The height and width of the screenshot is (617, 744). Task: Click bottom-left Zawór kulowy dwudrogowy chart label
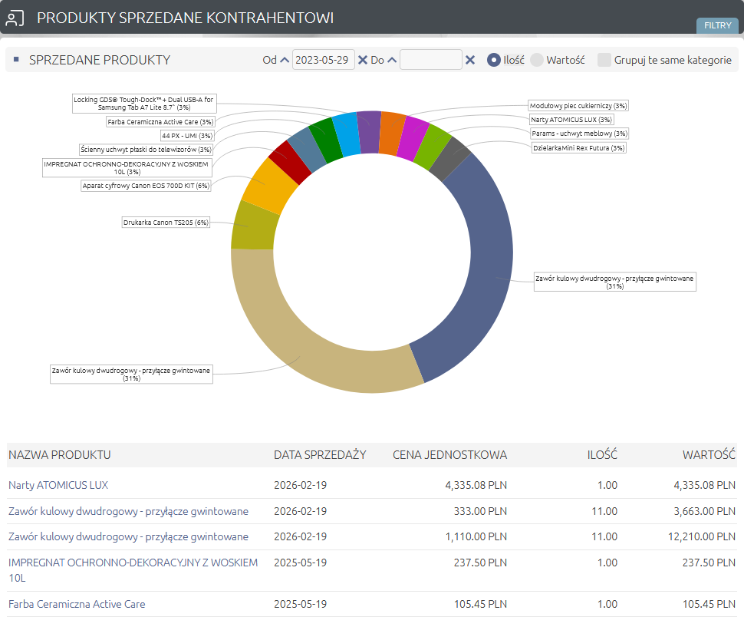pos(131,374)
